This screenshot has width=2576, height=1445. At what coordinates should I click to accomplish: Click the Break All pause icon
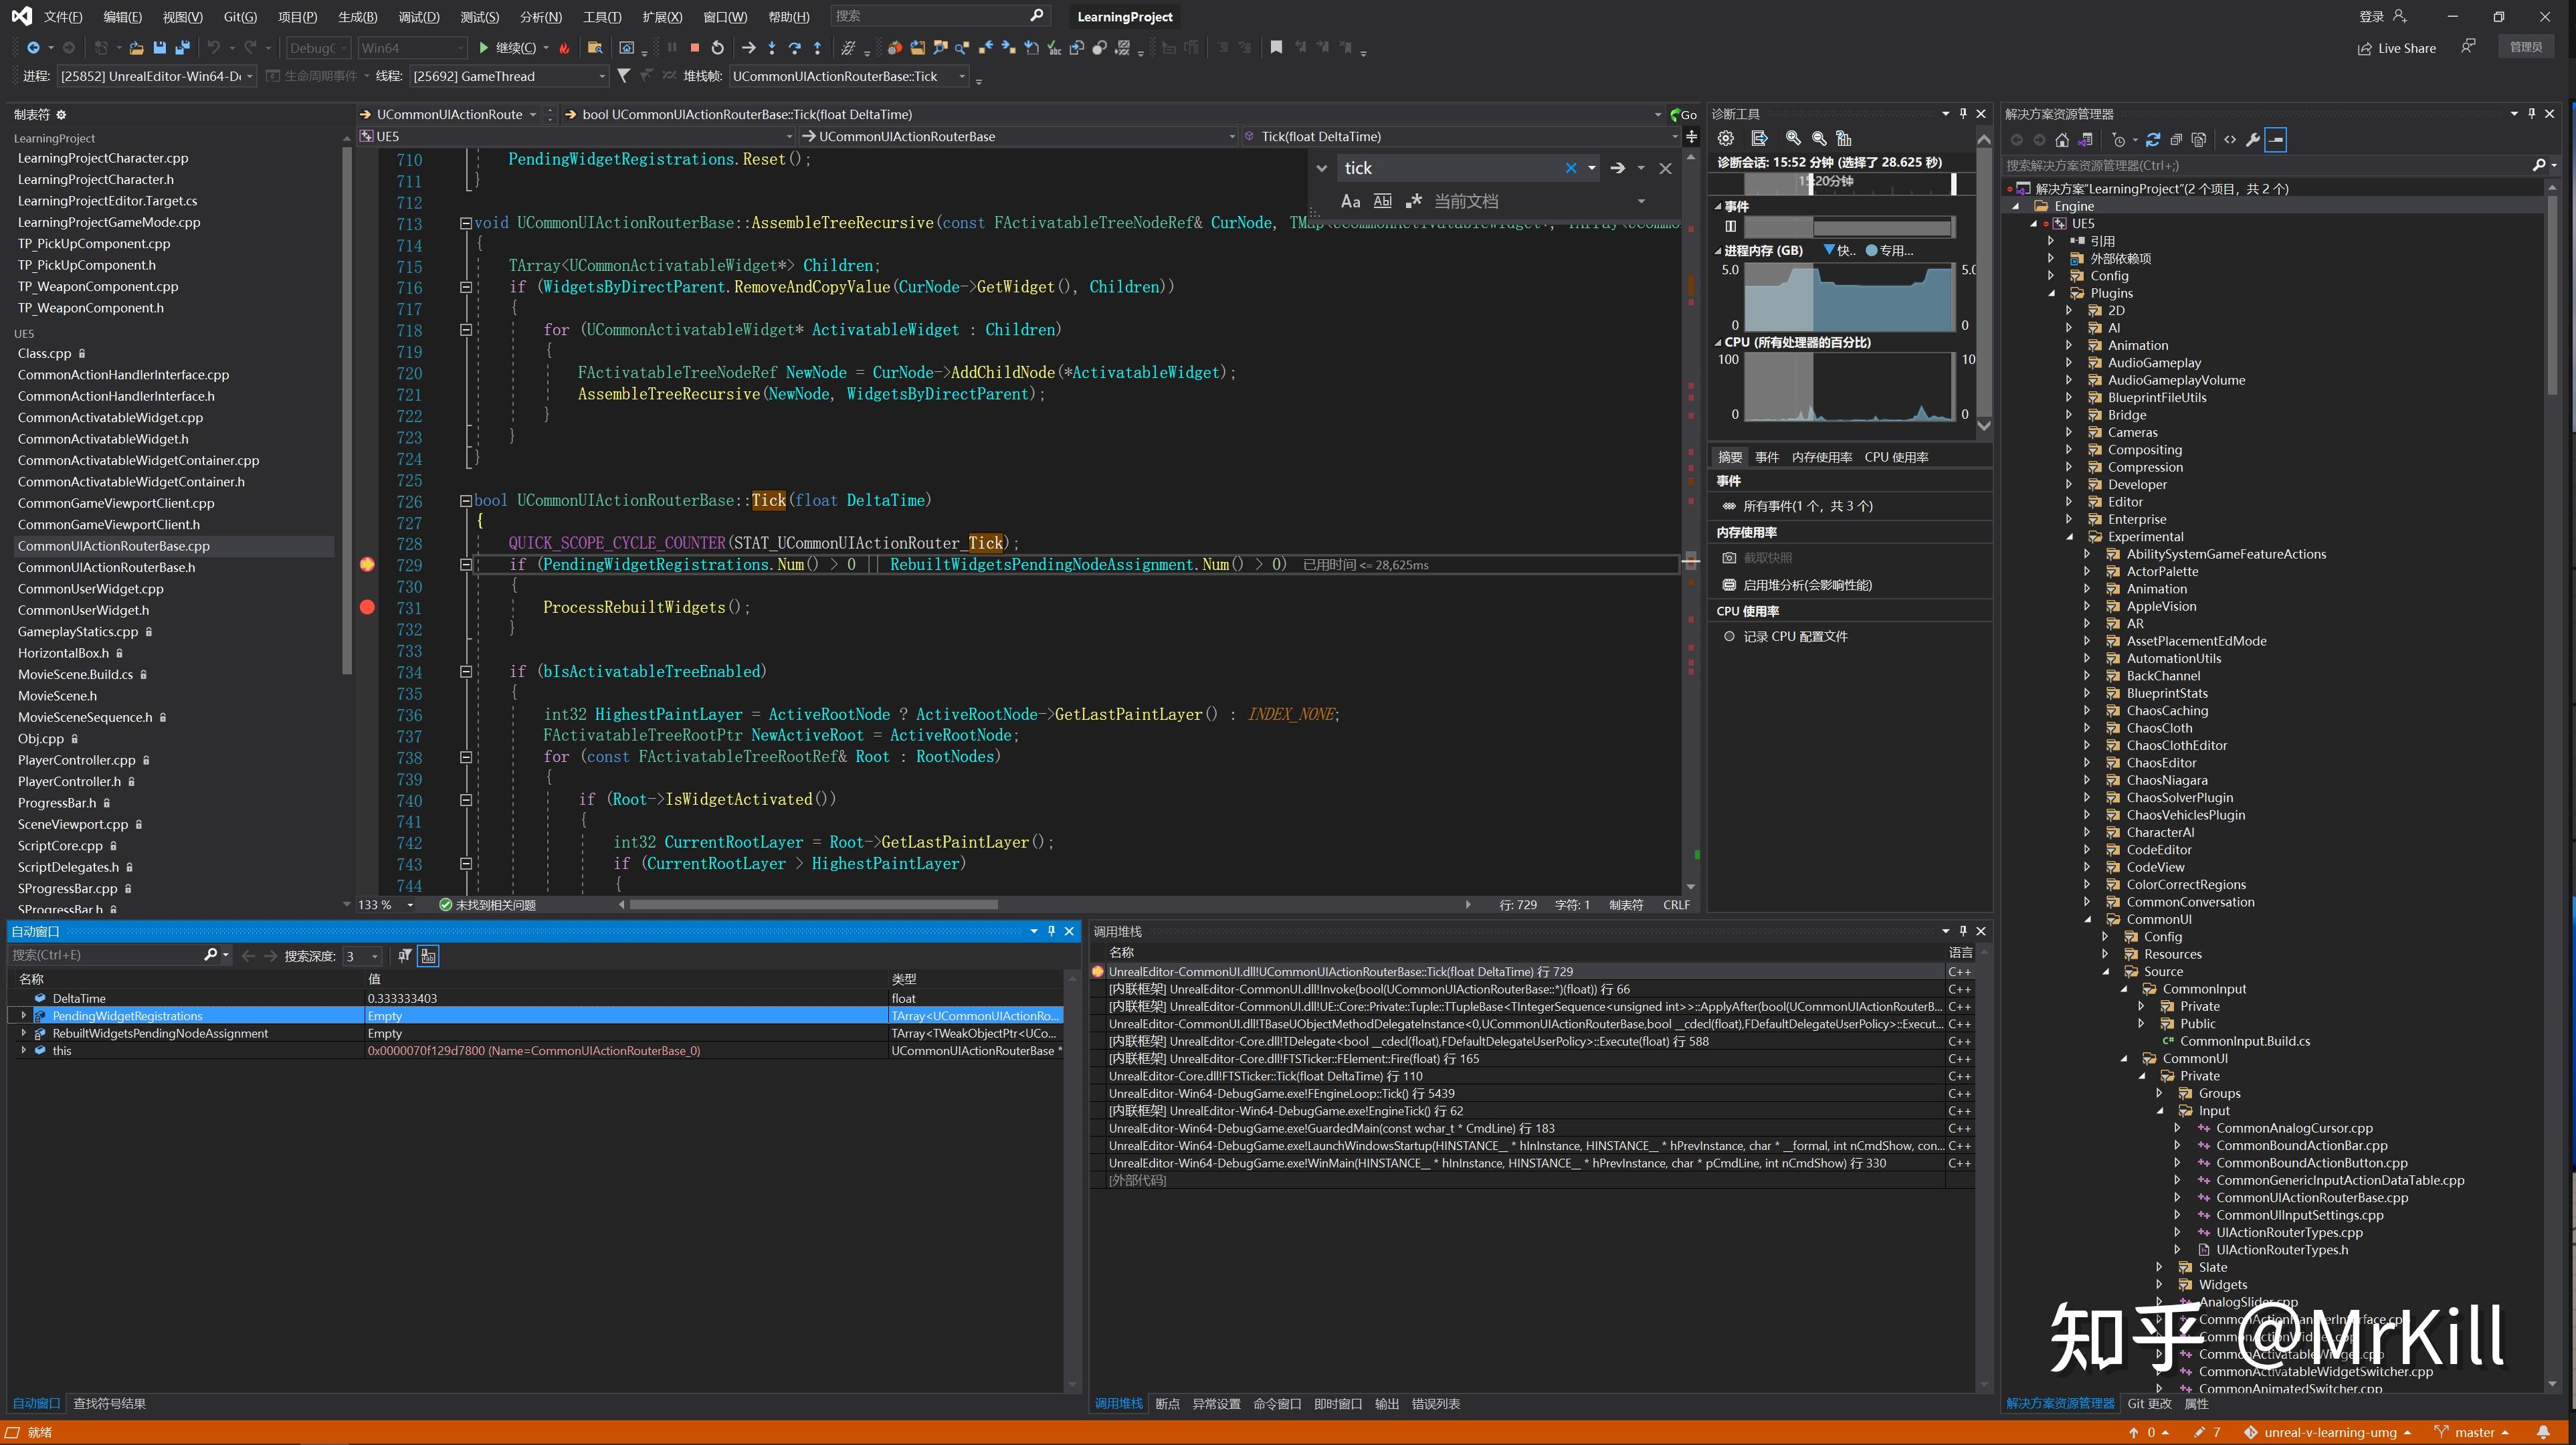(x=672, y=48)
